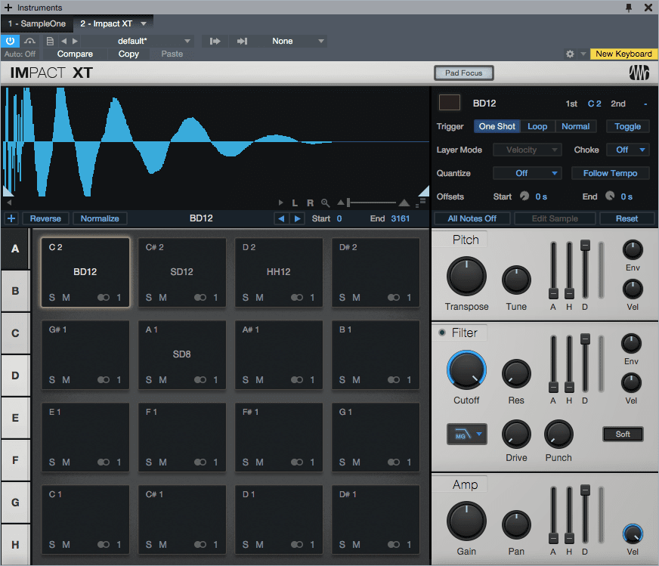Image resolution: width=659 pixels, height=566 pixels.
Task: Select pad bank B
Action: tap(14, 290)
